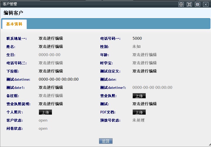Click the 联系地址一 editable value
The image size is (211, 147).
51,38
